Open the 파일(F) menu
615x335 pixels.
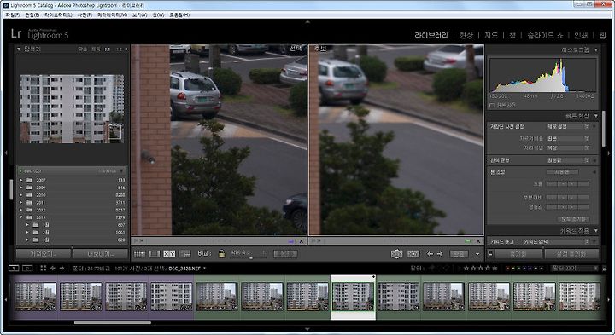[13, 14]
